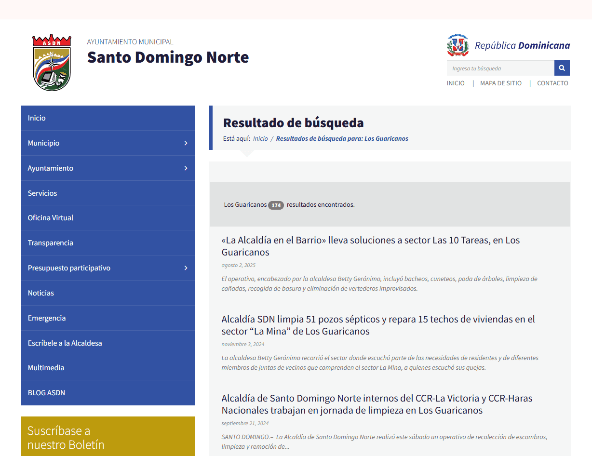592x456 pixels.
Task: Open the MAPA DE SITIO page
Action: pyautogui.click(x=500, y=83)
